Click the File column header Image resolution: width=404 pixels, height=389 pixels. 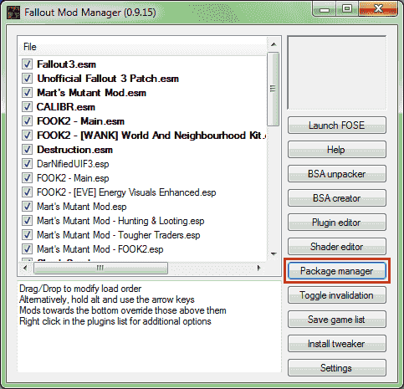coord(142,47)
